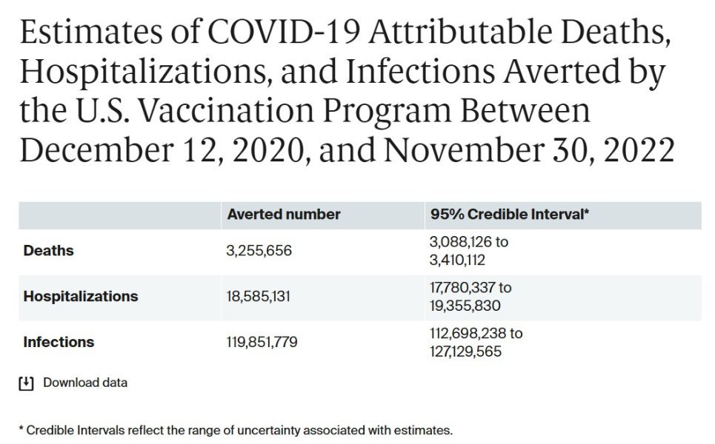The height and width of the screenshot is (444, 715).
Task: Click the averted deaths value 3,255,656
Action: (x=259, y=251)
